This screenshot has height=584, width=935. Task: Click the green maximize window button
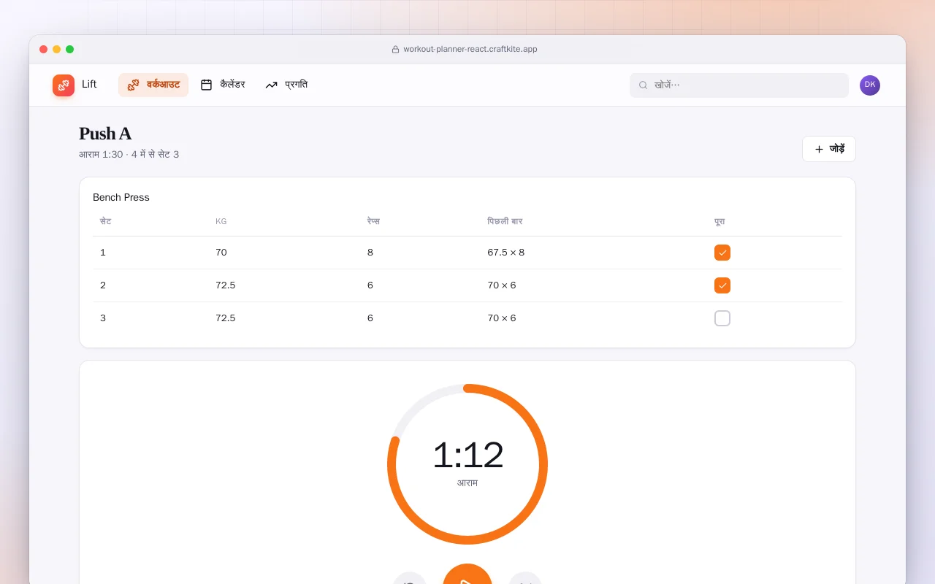coord(69,49)
